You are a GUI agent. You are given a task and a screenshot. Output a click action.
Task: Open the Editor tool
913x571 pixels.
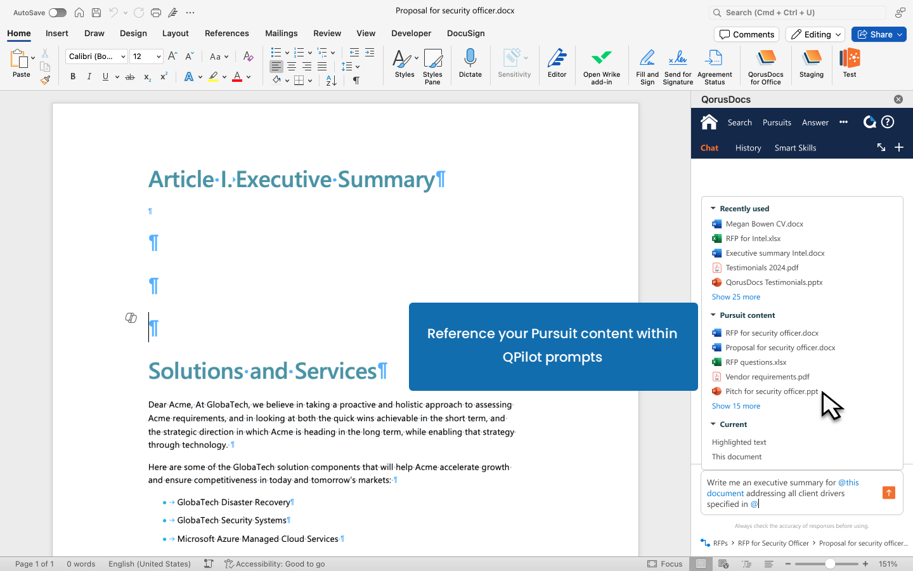click(x=557, y=63)
